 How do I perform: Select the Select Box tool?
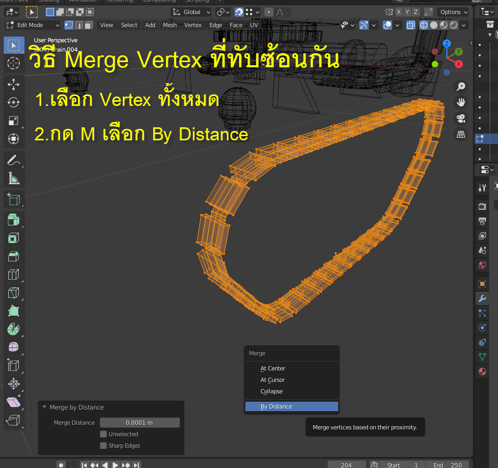coord(14,45)
